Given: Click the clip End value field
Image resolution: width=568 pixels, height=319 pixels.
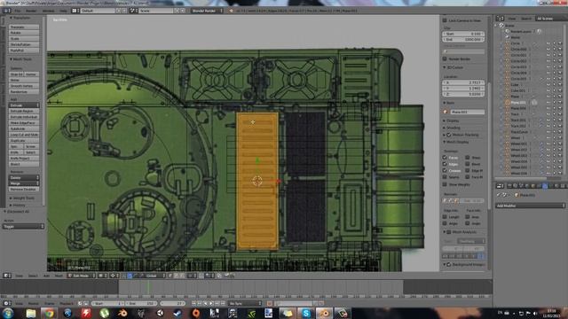Looking at the screenshot, I should pyautogui.click(x=463, y=39).
